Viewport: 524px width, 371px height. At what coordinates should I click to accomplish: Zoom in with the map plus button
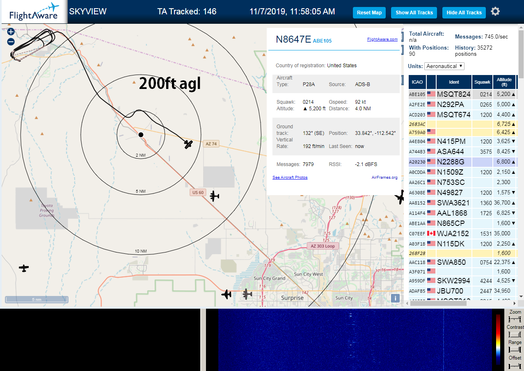pyautogui.click(x=11, y=32)
